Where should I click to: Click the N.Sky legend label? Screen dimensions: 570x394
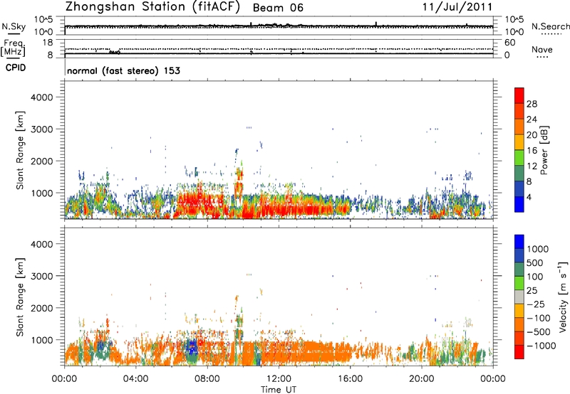[14, 26]
